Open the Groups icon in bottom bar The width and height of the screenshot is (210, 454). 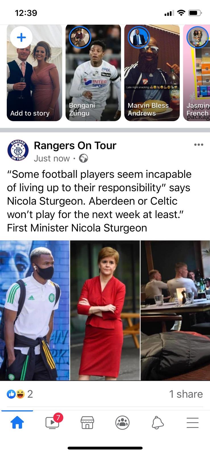point(122,423)
